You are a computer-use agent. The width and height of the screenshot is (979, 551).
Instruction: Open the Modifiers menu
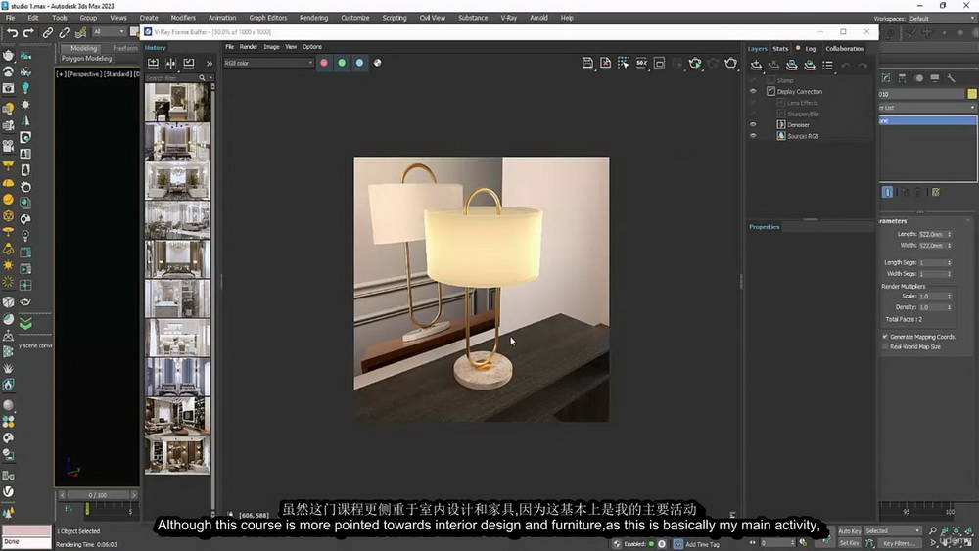pos(183,18)
